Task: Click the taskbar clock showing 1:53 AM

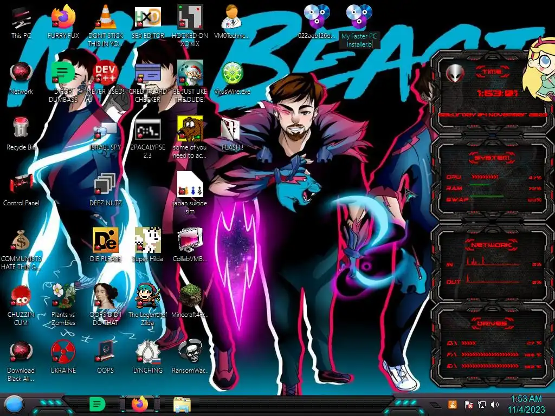Action: click(526, 404)
